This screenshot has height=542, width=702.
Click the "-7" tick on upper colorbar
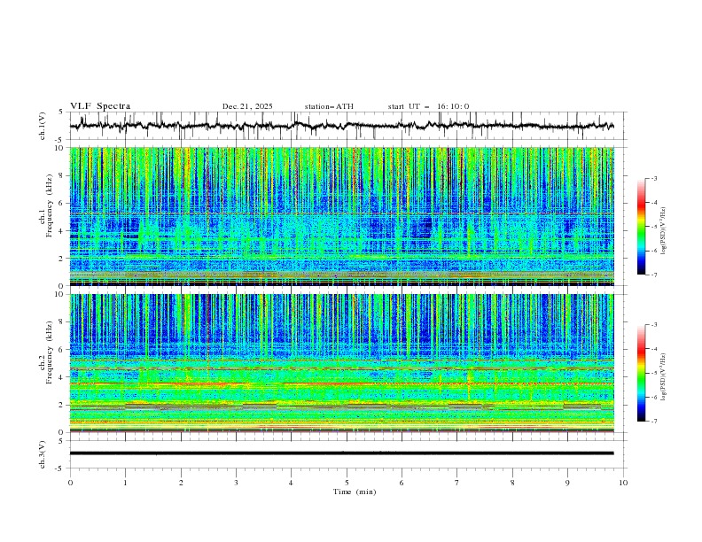tap(653, 275)
